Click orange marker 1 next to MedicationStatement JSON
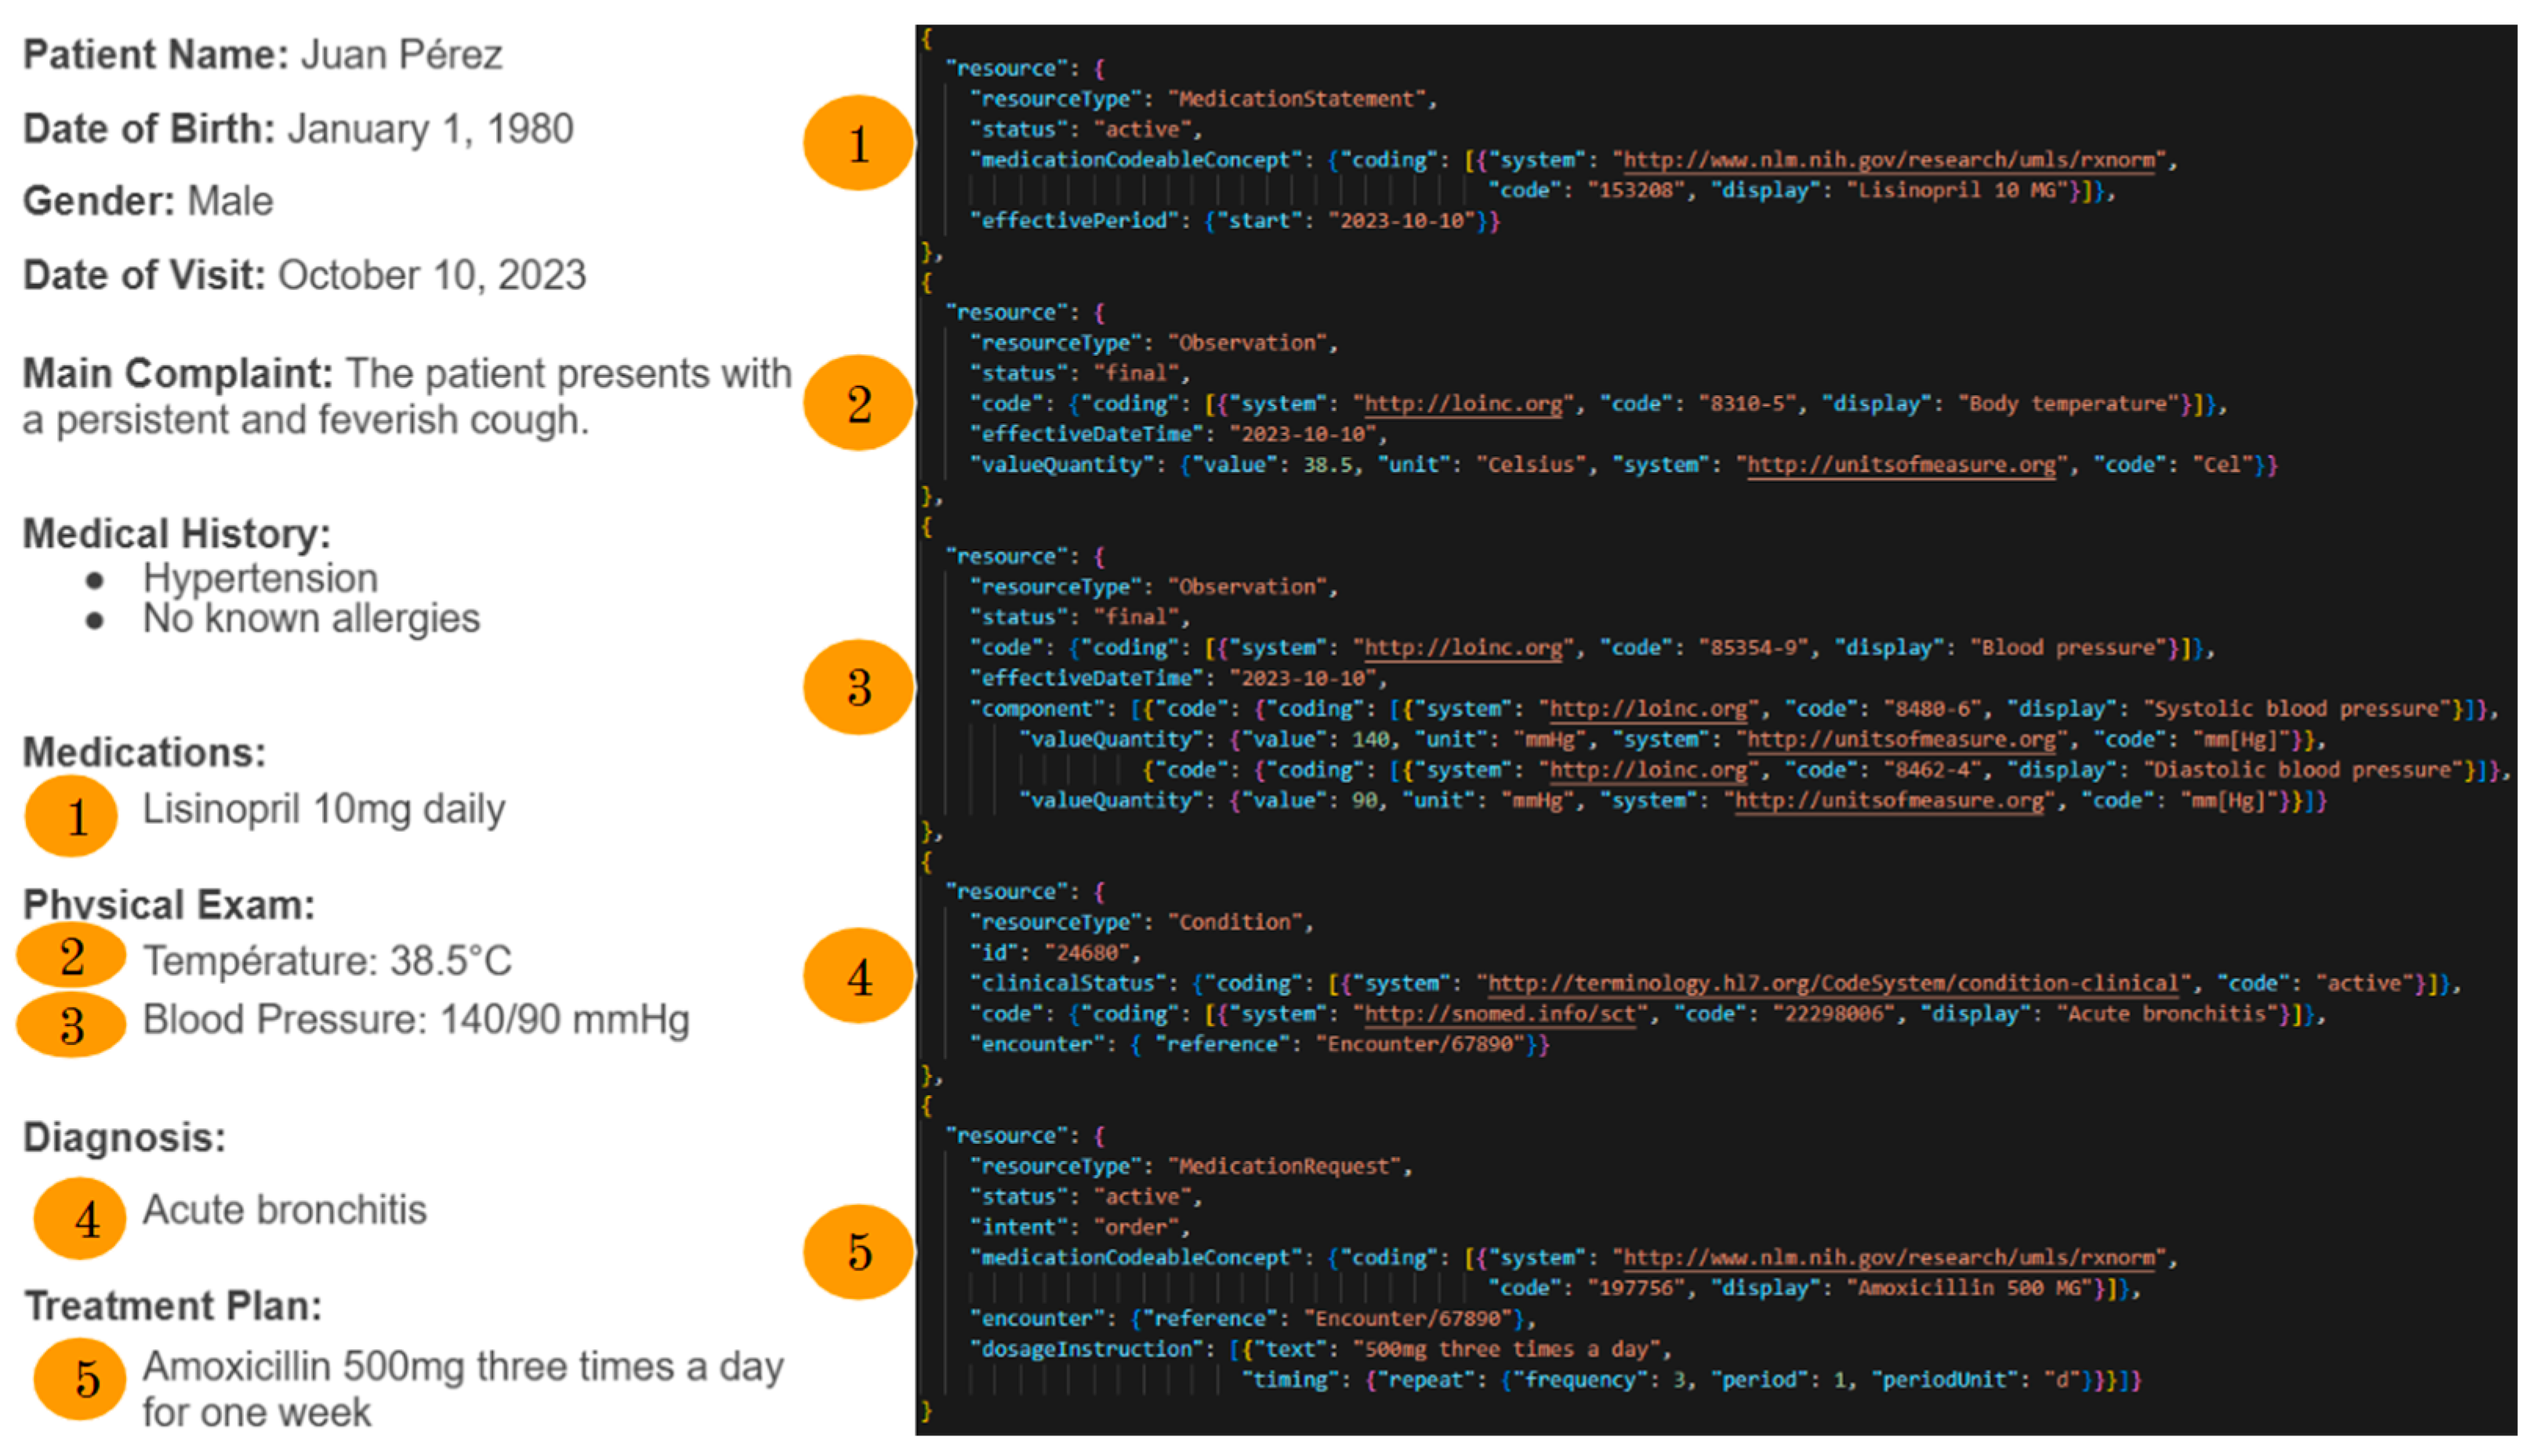Image resolution: width=2532 pixels, height=1455 pixels. click(x=858, y=143)
